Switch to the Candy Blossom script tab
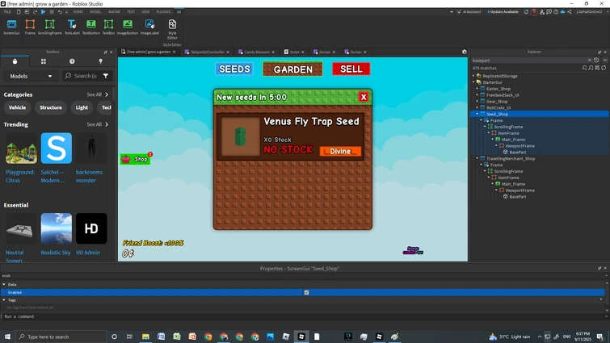 tap(257, 52)
